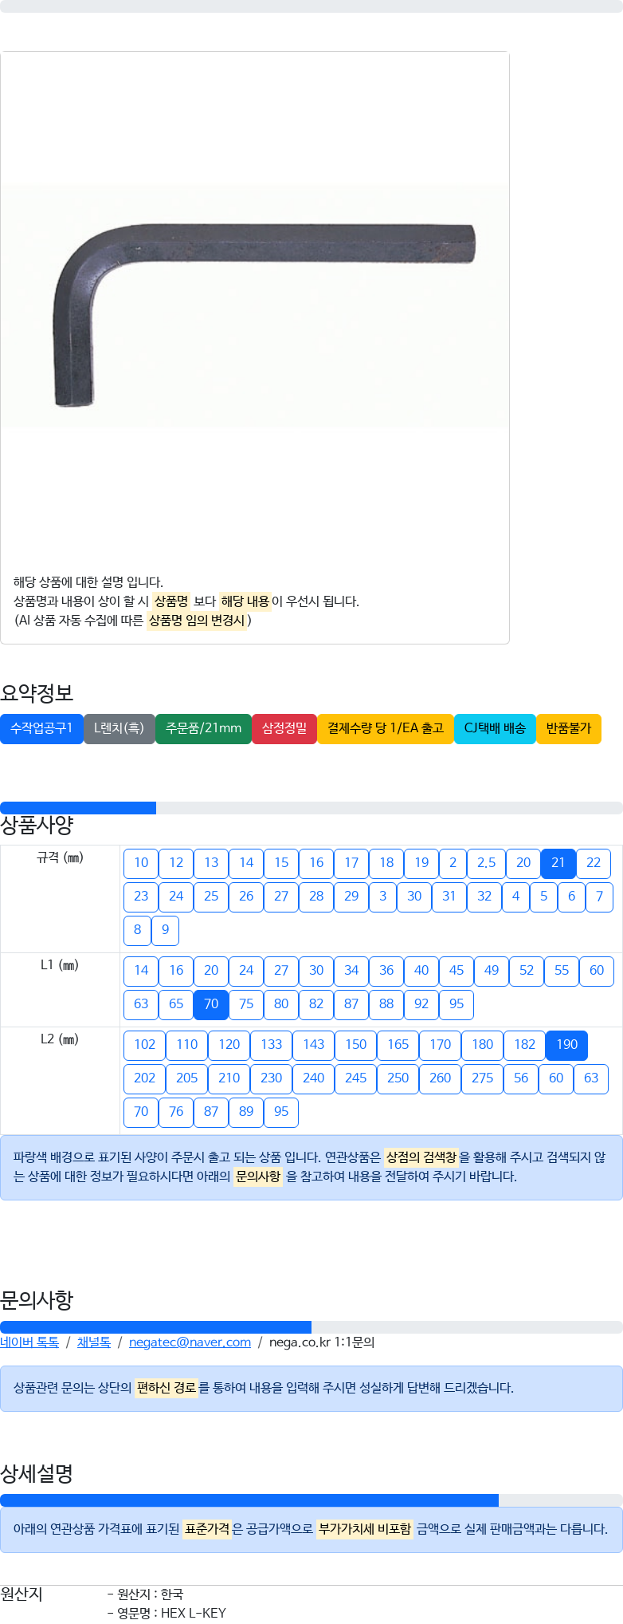Click the negatec@naver.com email link

[190, 1342]
